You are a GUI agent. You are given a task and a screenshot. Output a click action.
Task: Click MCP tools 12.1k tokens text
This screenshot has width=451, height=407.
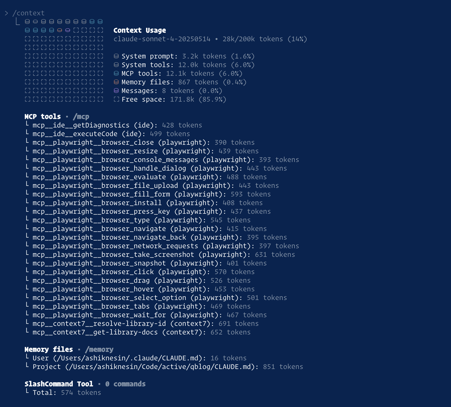coord(182,73)
